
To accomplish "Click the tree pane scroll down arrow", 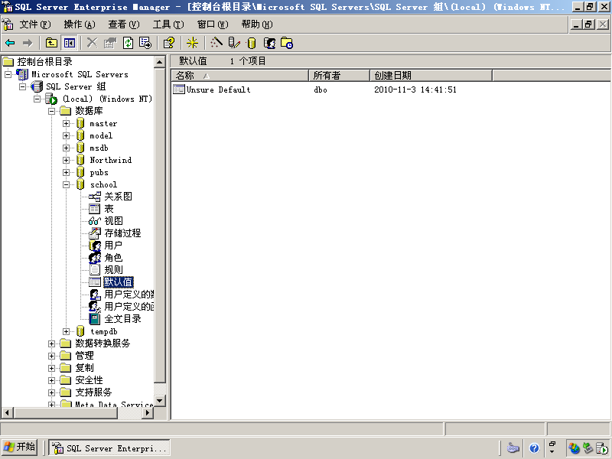I will [160, 401].
